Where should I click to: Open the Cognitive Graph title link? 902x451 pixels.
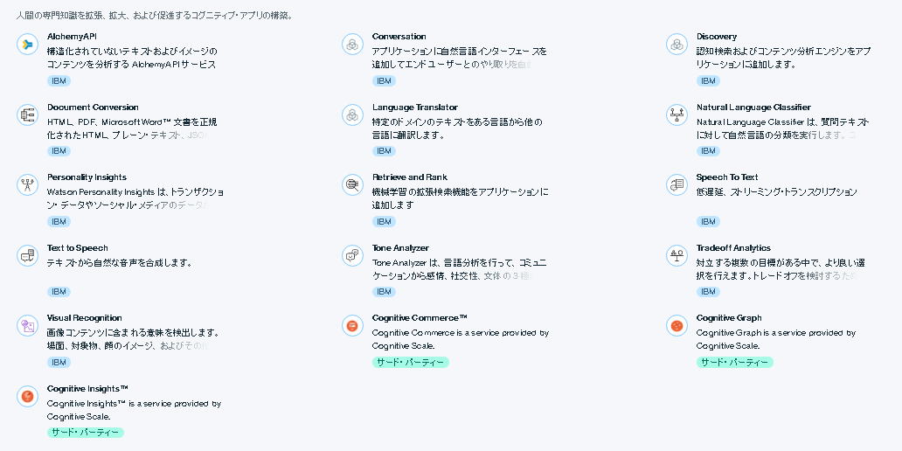[729, 318]
